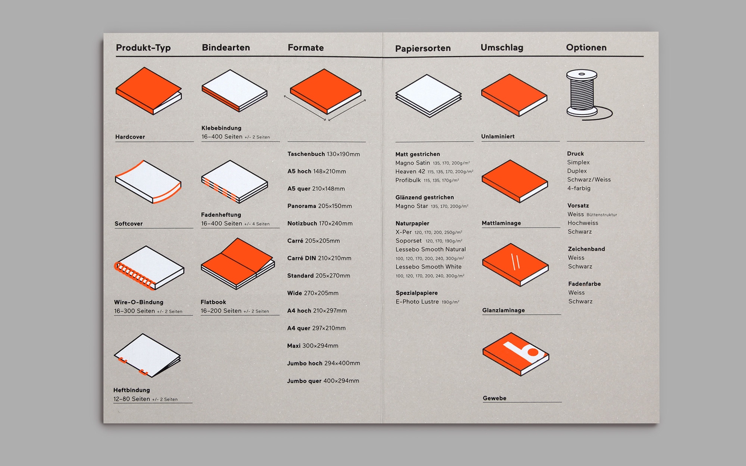Screen dimensions: 746x466
Task: Click the thread spool illustration
Action: pos(588,95)
